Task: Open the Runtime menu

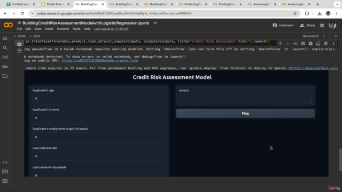Action: click(x=63, y=29)
